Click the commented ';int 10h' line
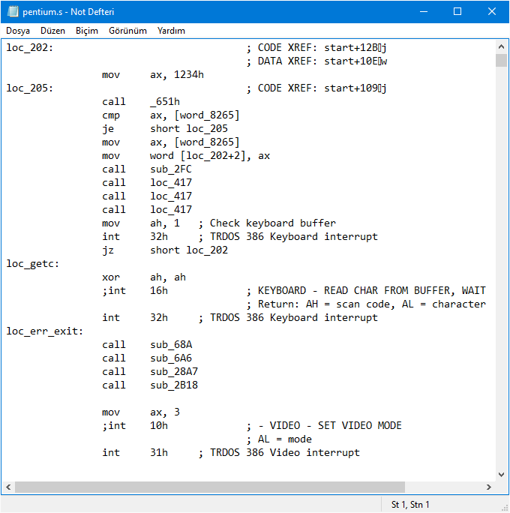Screen dimensions: 510x513 tap(135, 426)
